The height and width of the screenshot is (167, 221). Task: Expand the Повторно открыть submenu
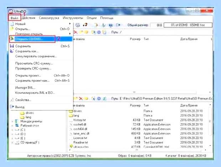[70, 34]
